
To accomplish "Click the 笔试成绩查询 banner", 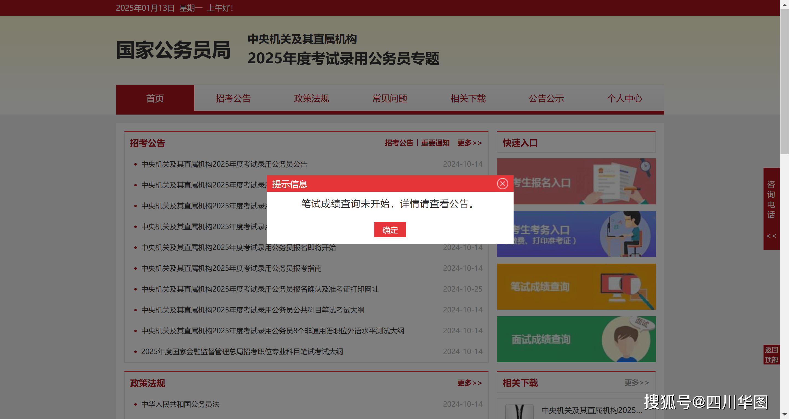I will click(576, 287).
